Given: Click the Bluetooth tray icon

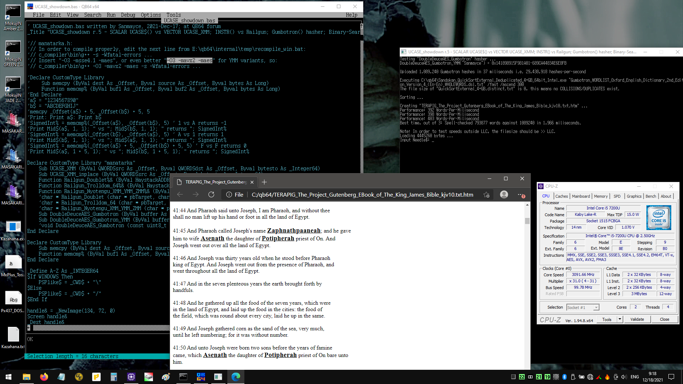Looking at the screenshot, I should pos(564,377).
